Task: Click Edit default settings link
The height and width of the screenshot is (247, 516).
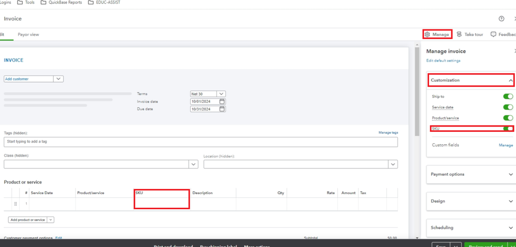Action: pos(443,60)
